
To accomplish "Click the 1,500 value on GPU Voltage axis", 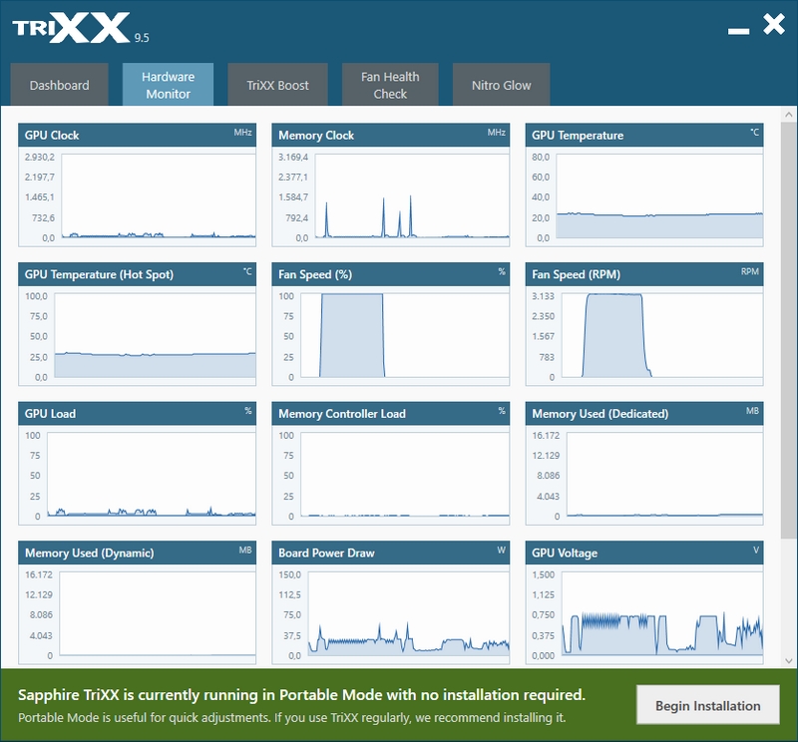I will click(x=543, y=574).
